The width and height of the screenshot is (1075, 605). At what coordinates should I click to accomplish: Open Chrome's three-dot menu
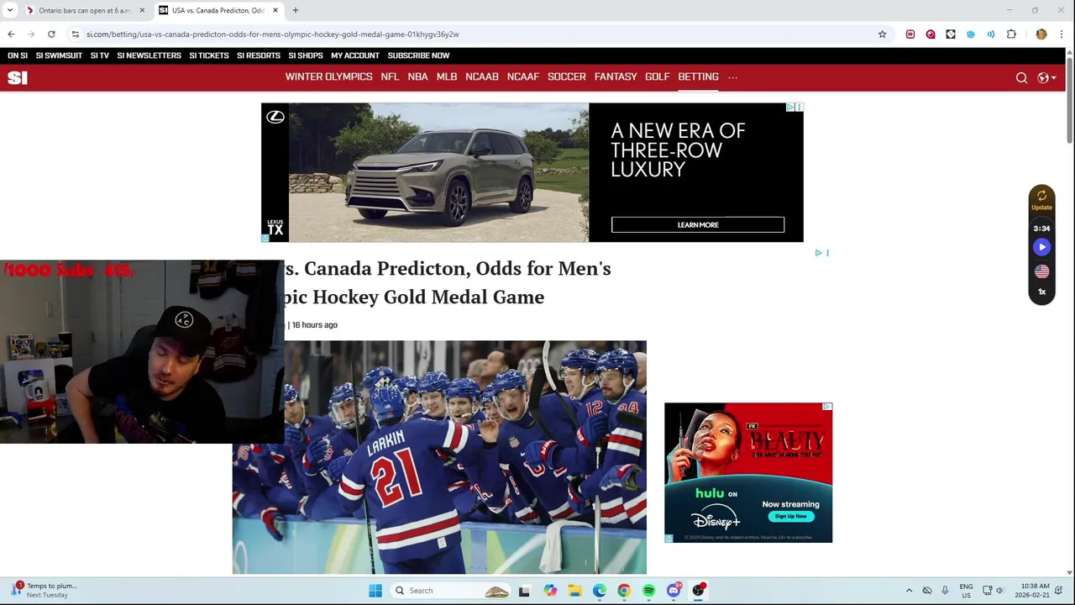point(1062,34)
